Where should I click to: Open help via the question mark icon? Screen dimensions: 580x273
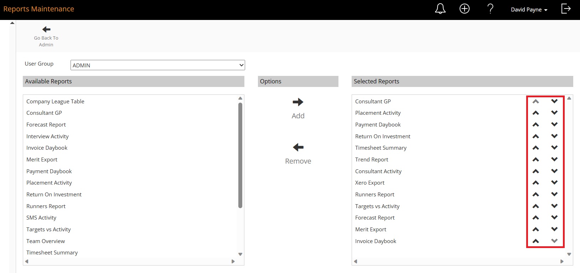coord(490,9)
